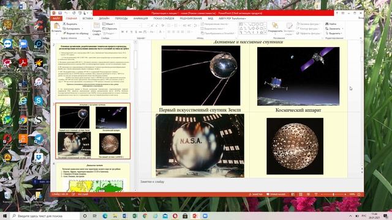Image resolution: width=392 pixels, height=220 pixels.
Task: Save the presentation via quick access toolbar
Action: tap(60, 13)
